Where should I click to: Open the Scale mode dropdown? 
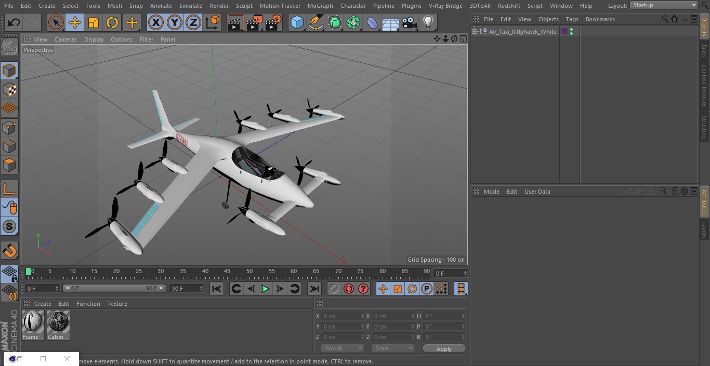click(393, 348)
